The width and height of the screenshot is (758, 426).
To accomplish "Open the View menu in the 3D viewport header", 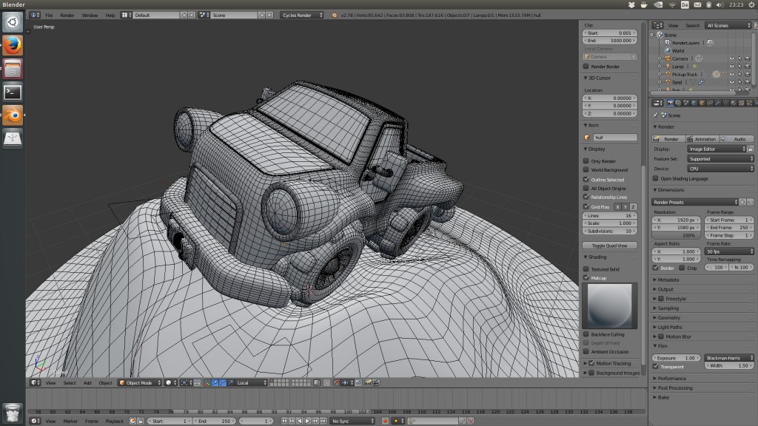I will [50, 382].
